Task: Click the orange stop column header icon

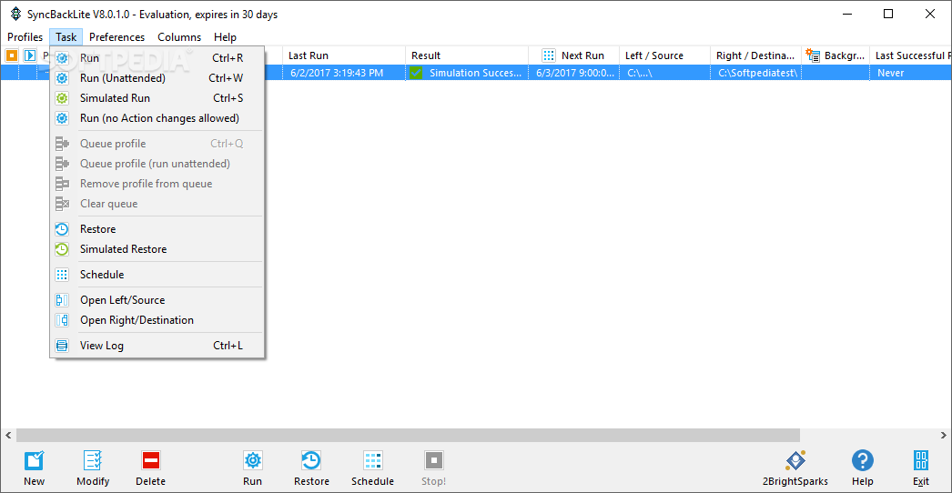Action: pos(12,55)
